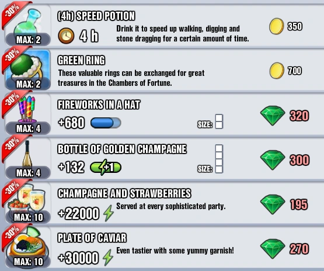
Task: Click the green gem beside 320
Action: click(x=273, y=116)
